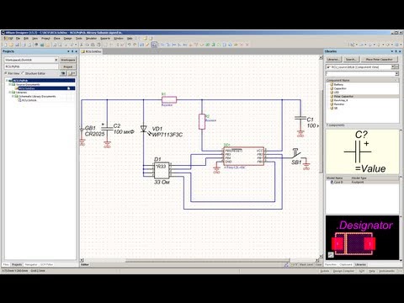Click the Cut toolbar icon
Screen dimensions: 404x303
81,45
